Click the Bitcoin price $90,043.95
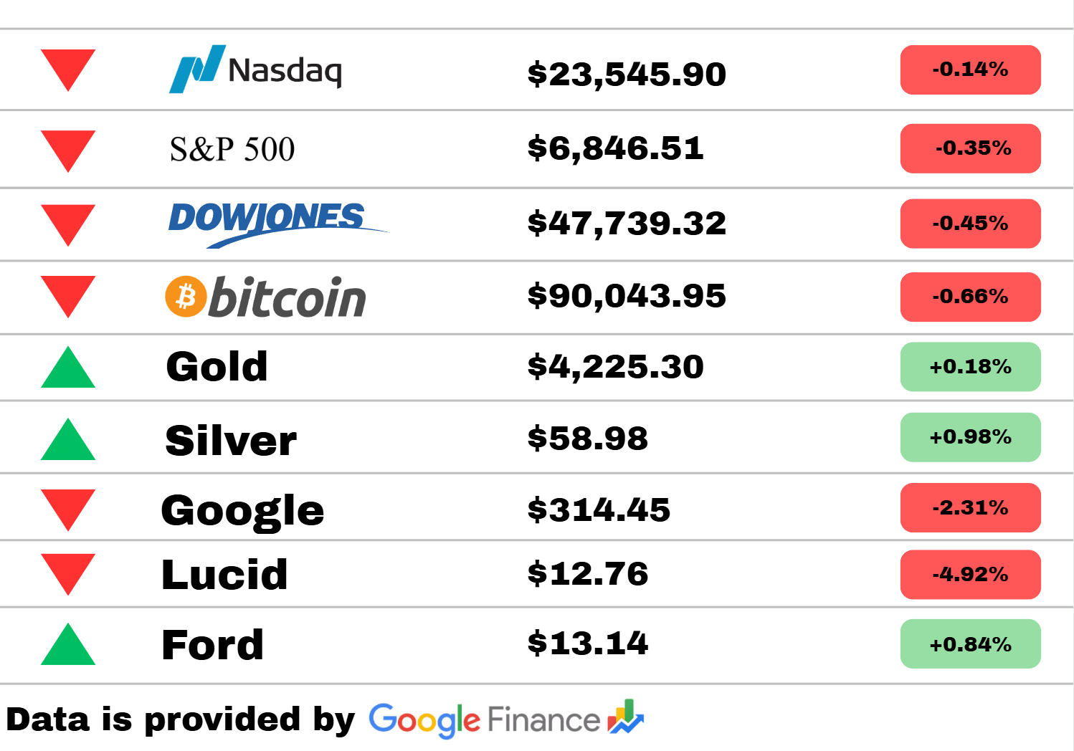Screen dimensions: 1074x751 click(x=627, y=296)
